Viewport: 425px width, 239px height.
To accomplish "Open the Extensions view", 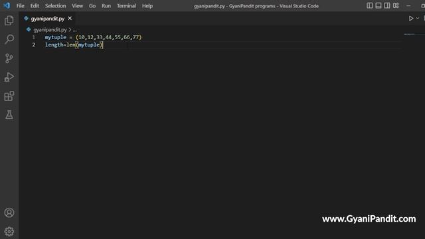I will [9, 96].
